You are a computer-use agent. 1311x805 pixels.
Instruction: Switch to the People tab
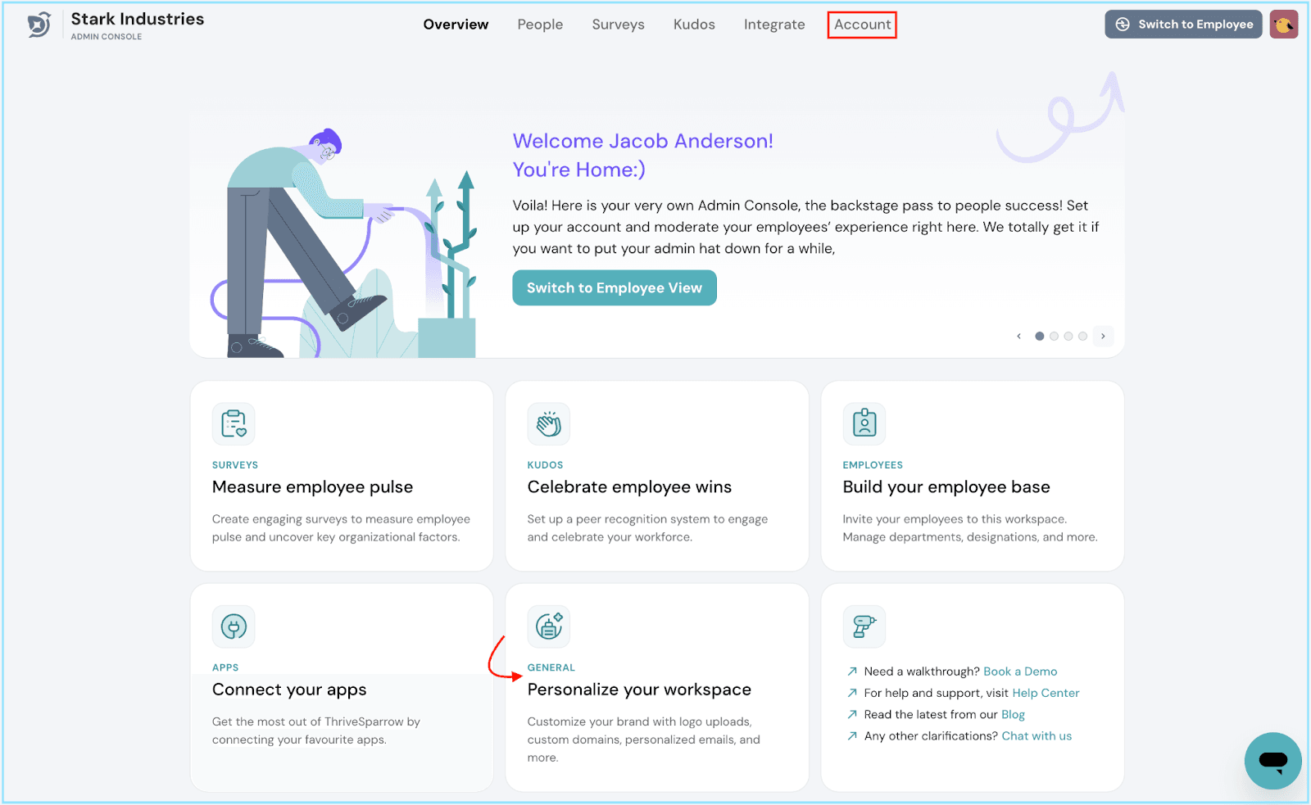pyautogui.click(x=540, y=25)
